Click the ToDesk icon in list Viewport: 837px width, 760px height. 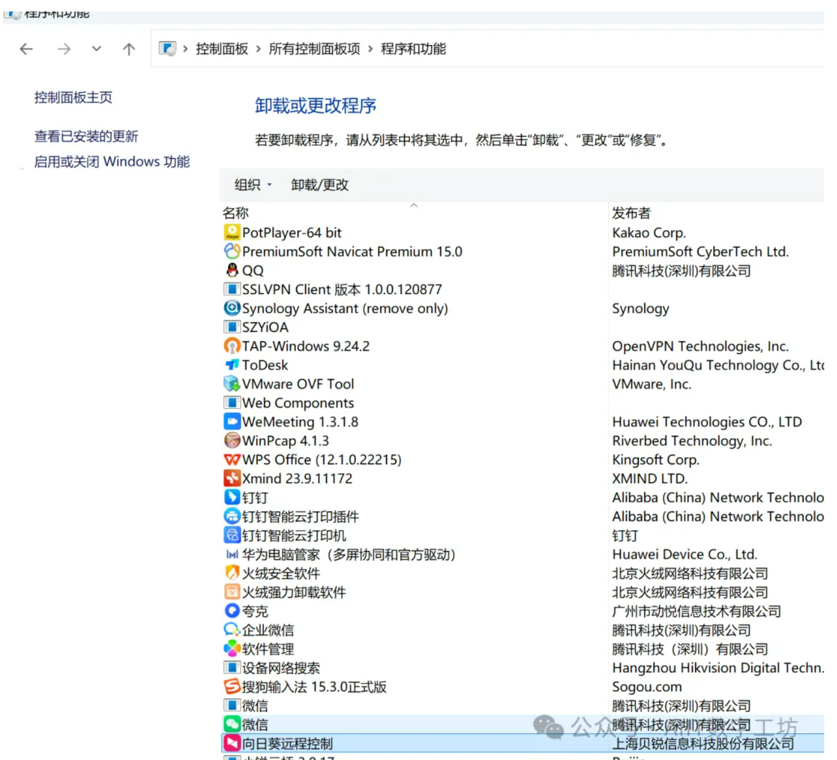click(232, 365)
